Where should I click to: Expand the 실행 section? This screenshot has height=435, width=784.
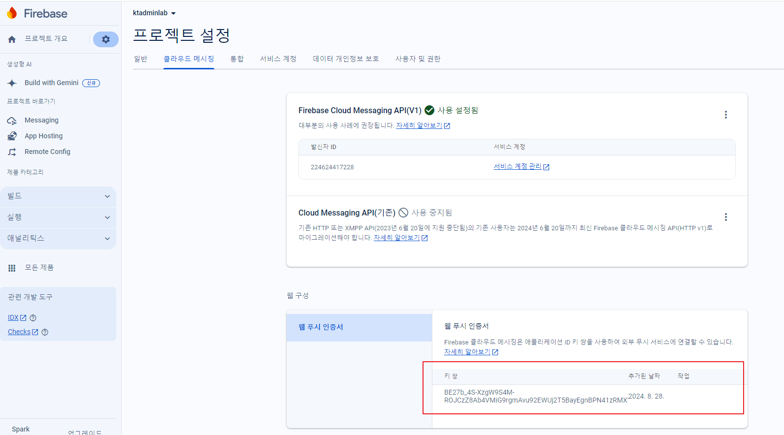pos(58,217)
